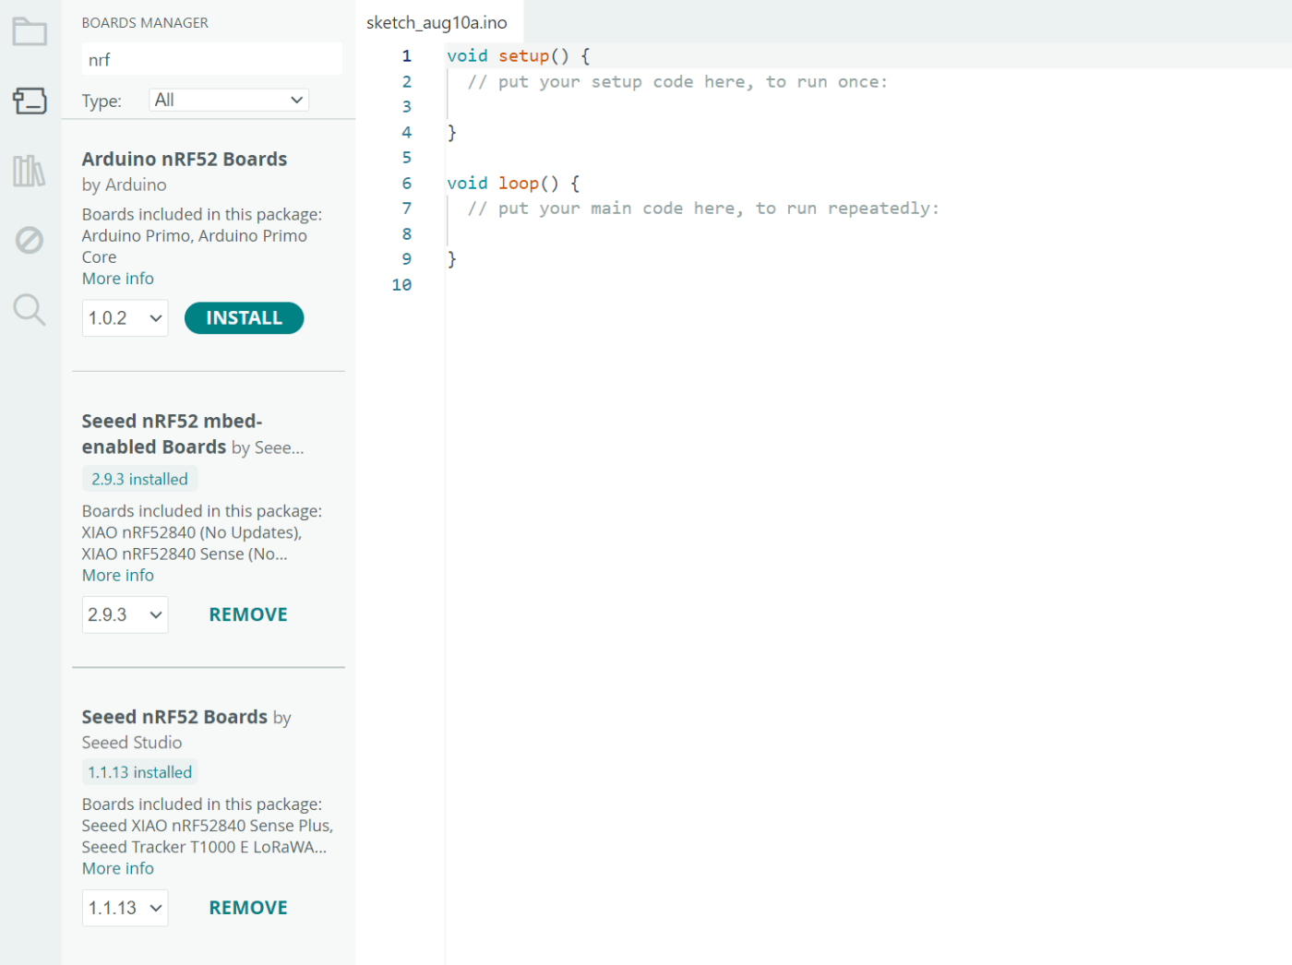Viewport: 1292px width, 965px height.
Task: Open the Sketchbook folder panel
Action: click(x=30, y=32)
